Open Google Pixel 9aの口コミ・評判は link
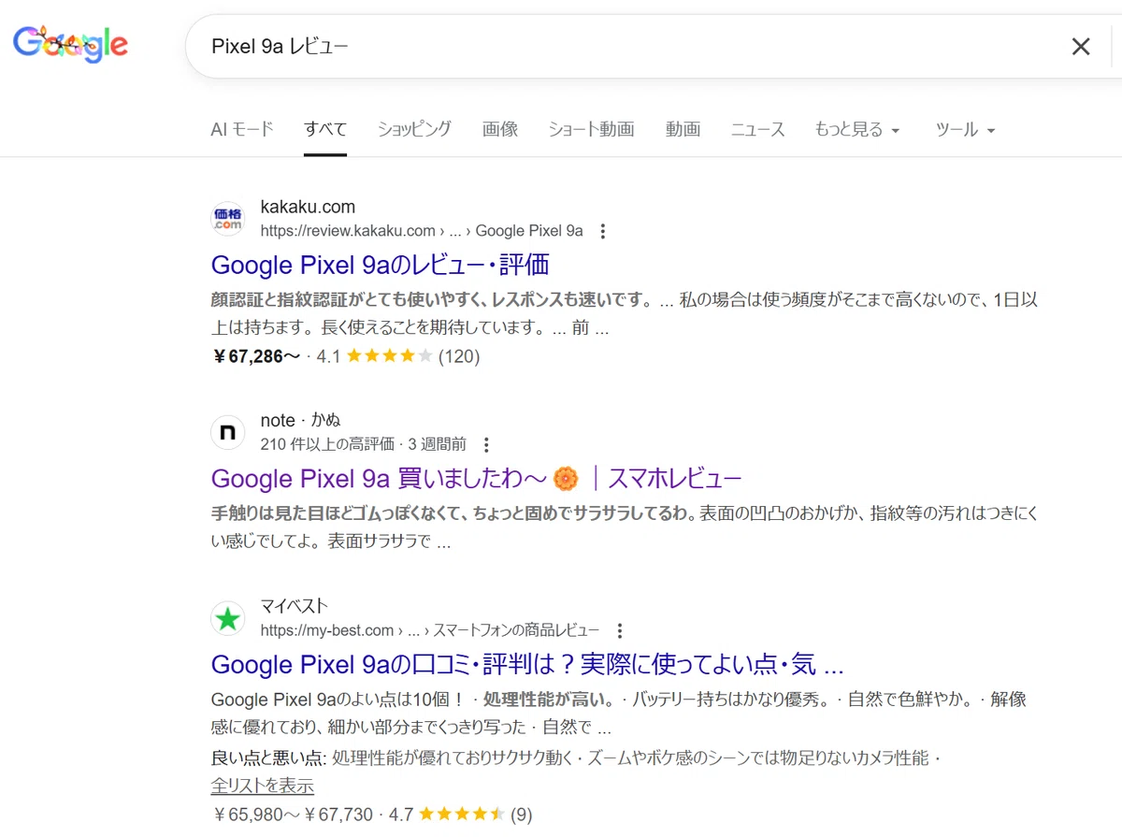 [x=527, y=665]
